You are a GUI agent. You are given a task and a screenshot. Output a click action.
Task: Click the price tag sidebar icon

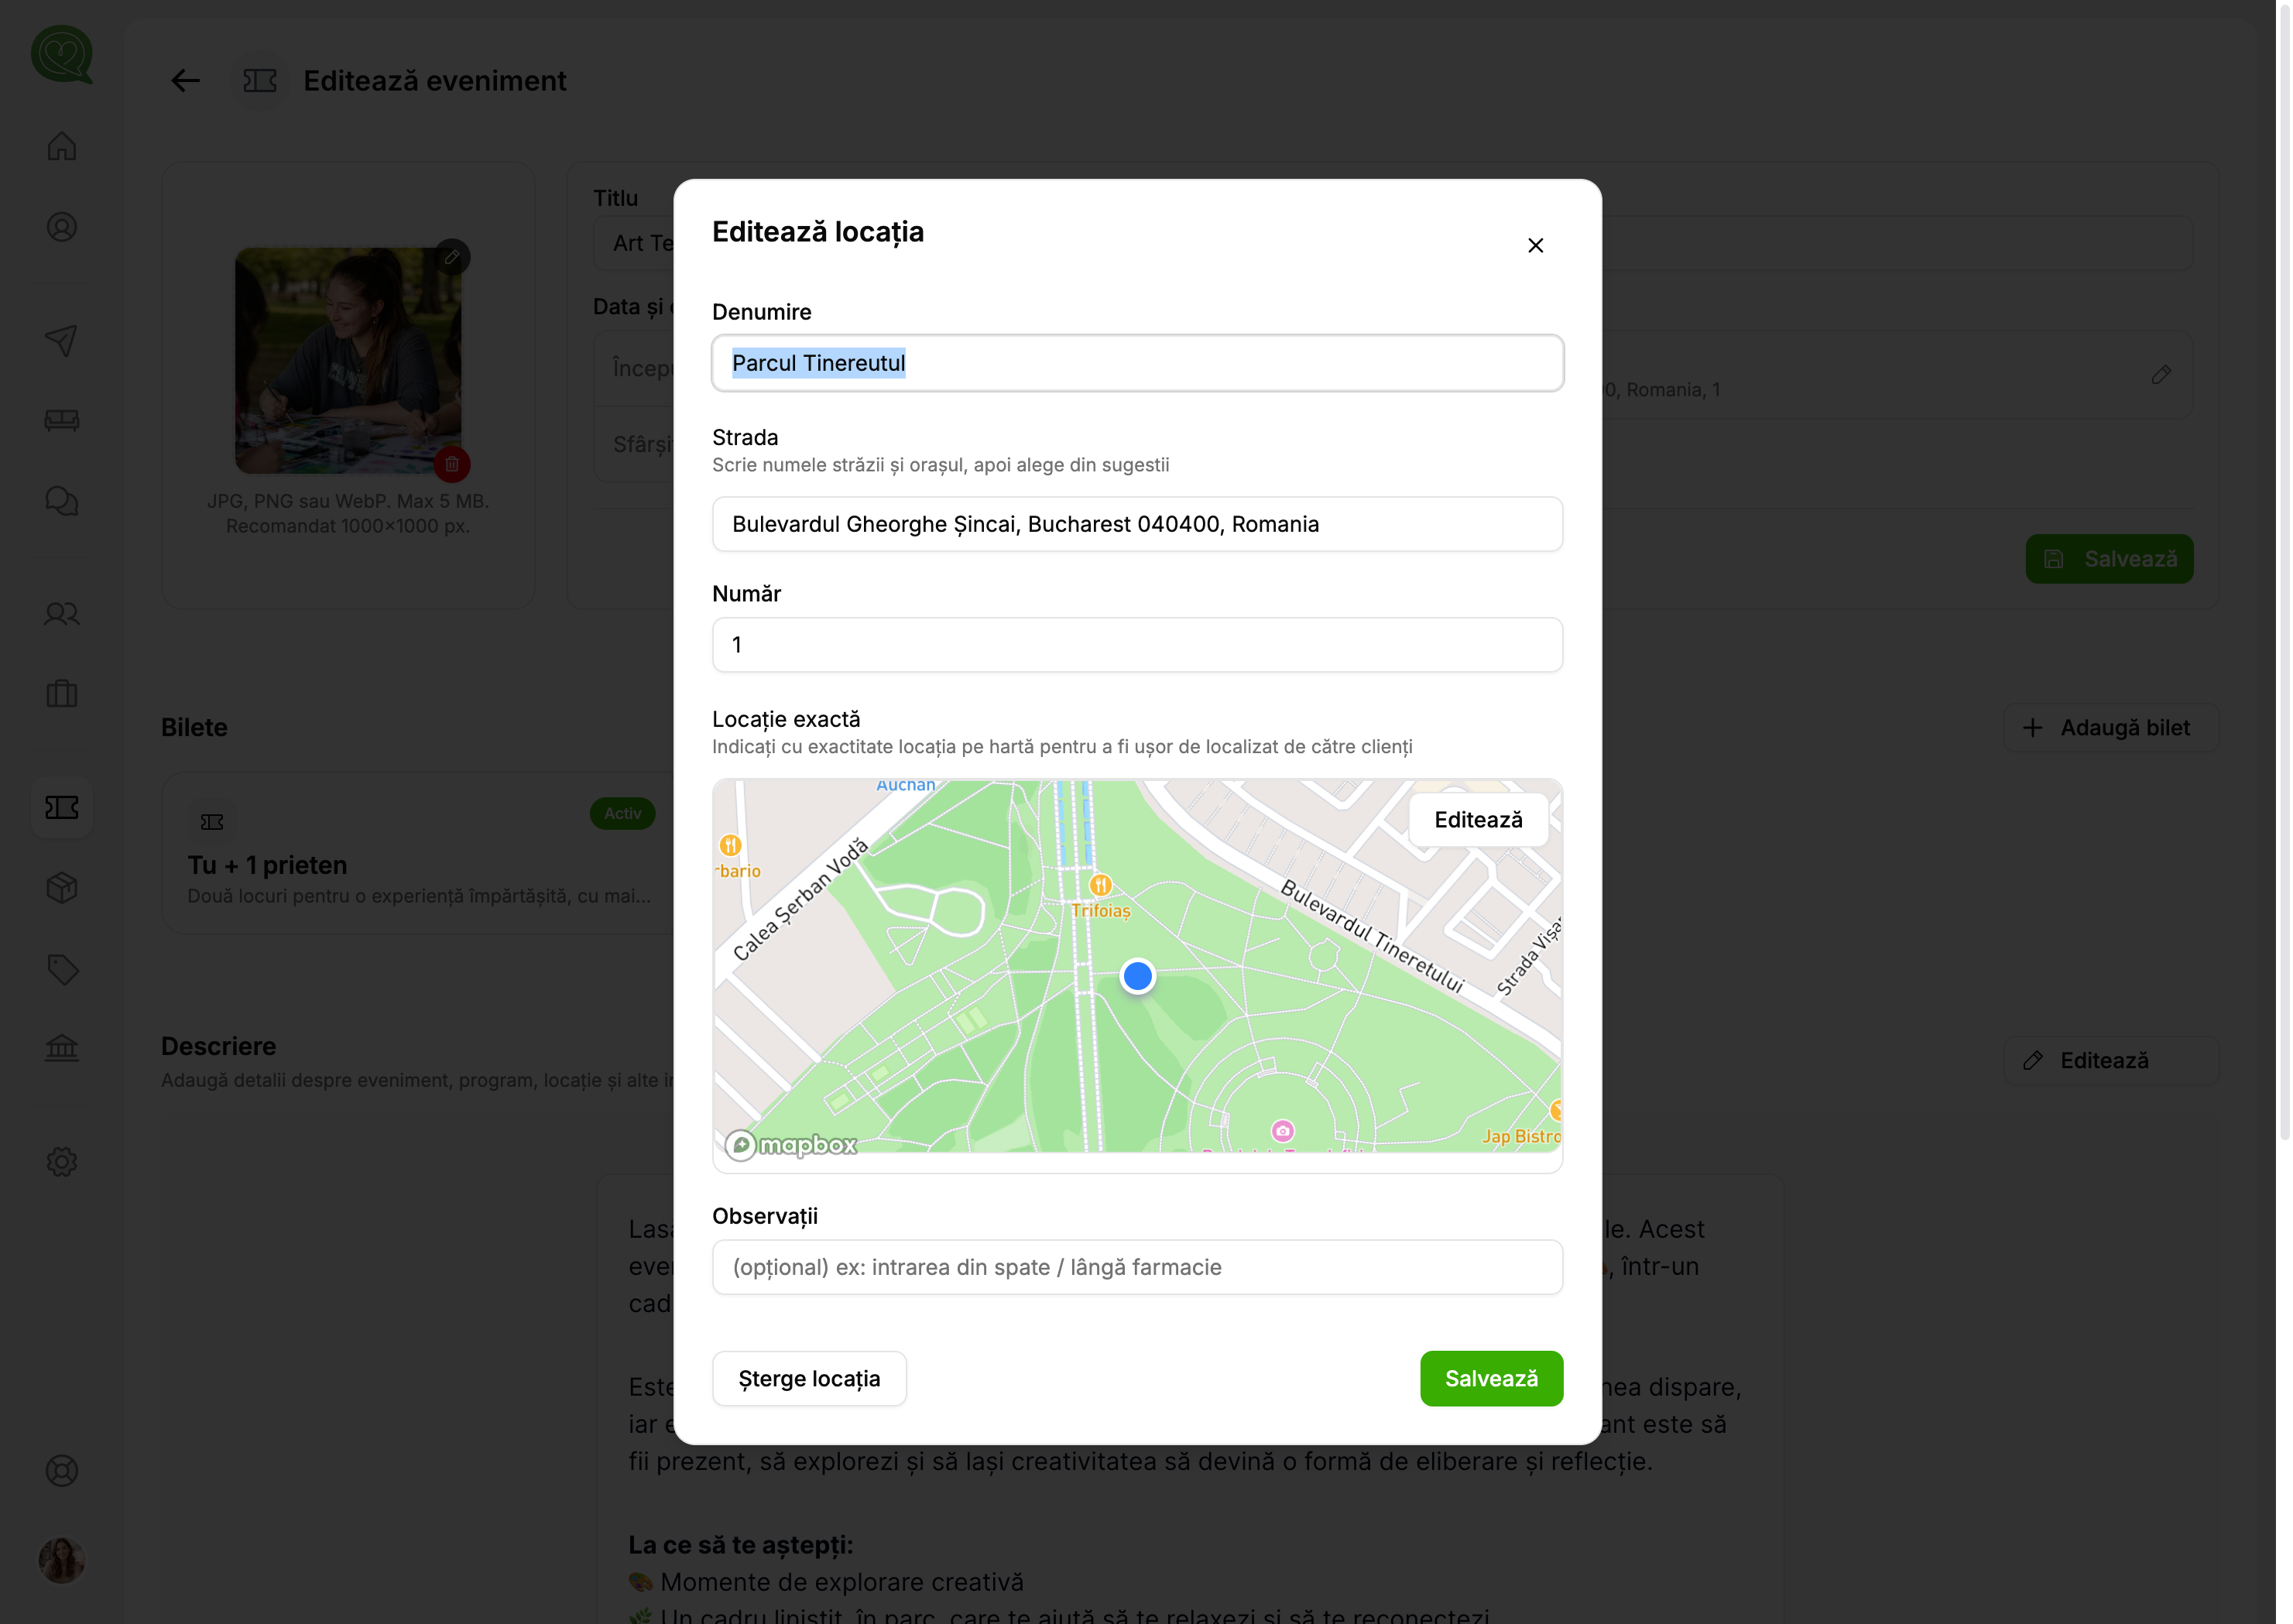click(x=62, y=968)
